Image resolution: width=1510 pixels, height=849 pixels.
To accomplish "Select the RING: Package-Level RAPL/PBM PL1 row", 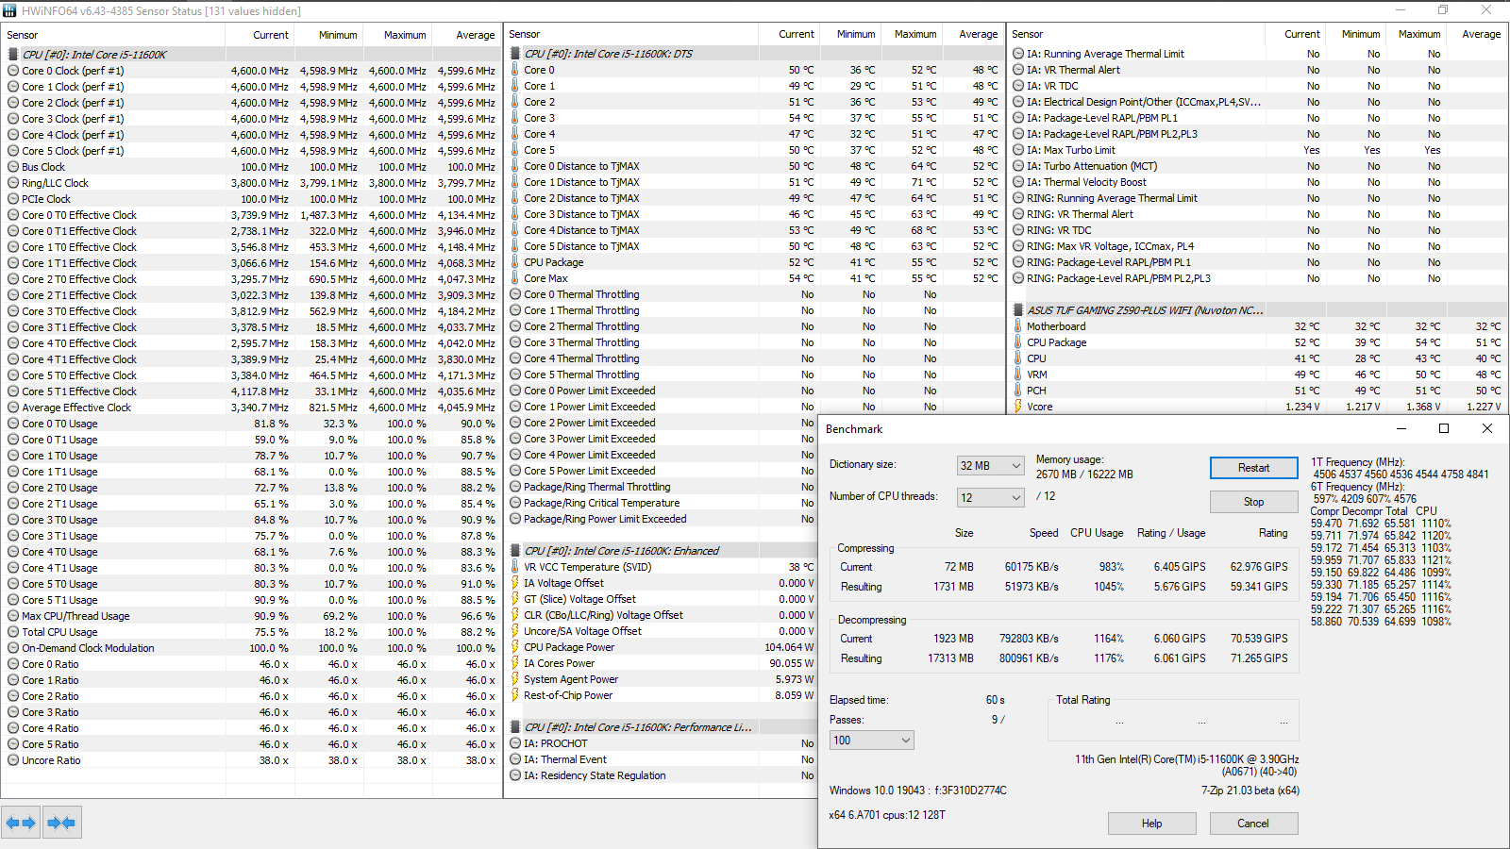I will point(1258,262).
